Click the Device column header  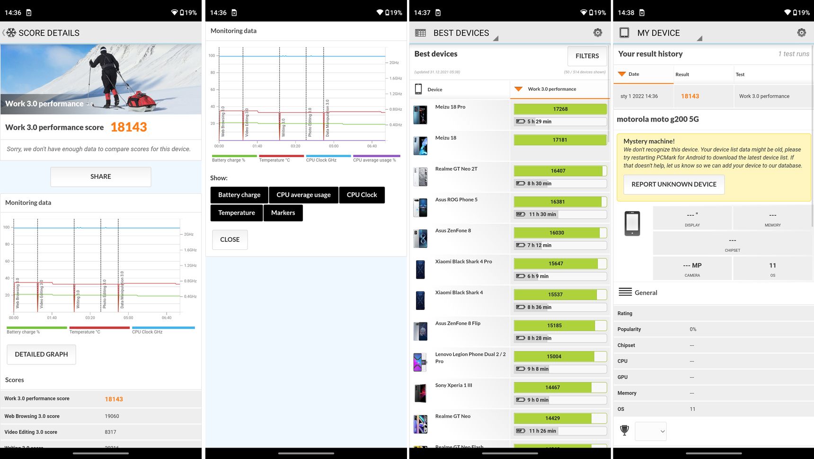point(460,89)
